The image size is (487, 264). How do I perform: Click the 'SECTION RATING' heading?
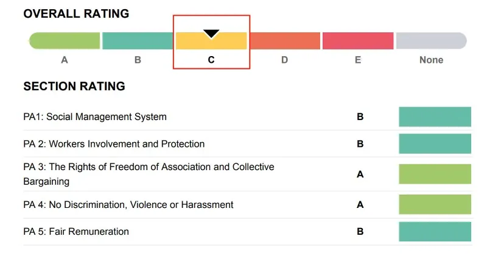(74, 87)
